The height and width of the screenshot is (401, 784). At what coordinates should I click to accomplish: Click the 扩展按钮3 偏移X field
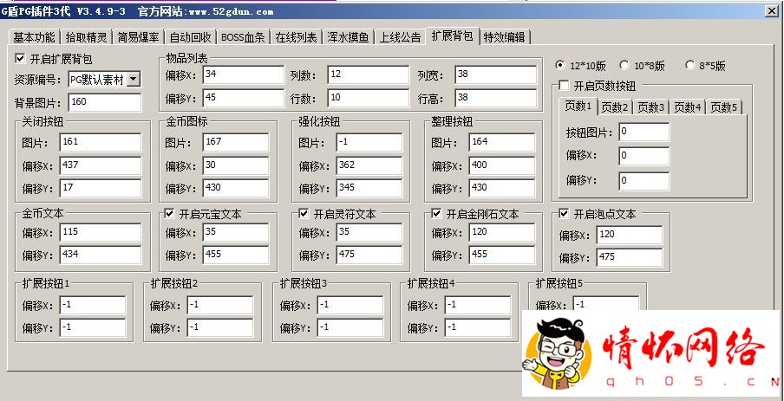(350, 305)
